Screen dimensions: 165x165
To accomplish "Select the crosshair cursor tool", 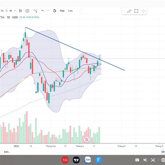I will (144, 11).
